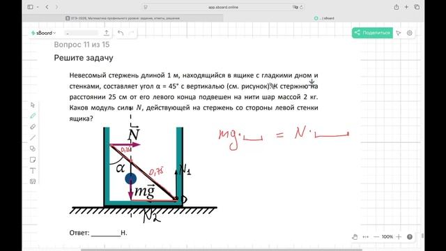Screen dimensions: 446x251
Task: Redo the last undone action
Action: click(131, 33)
